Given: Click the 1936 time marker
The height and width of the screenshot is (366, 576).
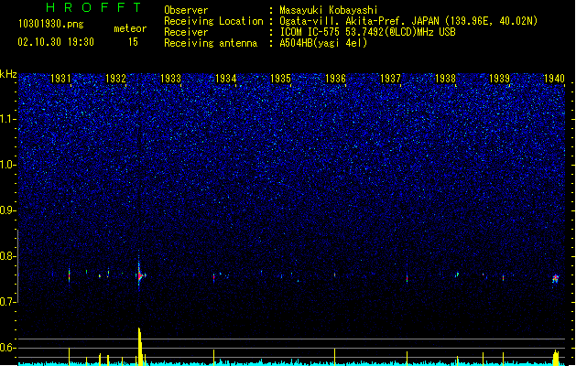Looking at the screenshot, I should coord(335,79).
